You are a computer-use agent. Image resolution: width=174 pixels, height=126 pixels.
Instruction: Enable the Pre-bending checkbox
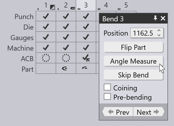[x=107, y=96]
